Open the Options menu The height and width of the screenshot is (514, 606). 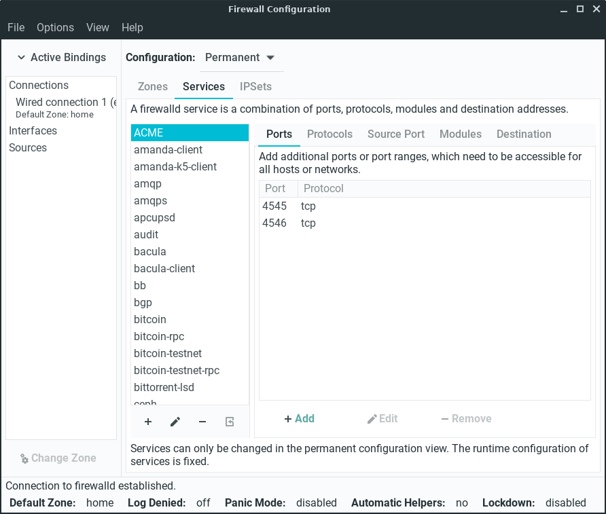point(55,27)
